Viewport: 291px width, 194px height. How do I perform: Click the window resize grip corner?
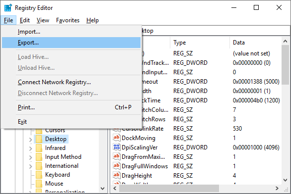(x=286, y=190)
